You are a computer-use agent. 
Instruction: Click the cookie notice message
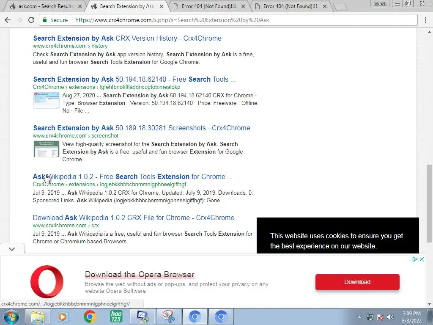(x=337, y=241)
